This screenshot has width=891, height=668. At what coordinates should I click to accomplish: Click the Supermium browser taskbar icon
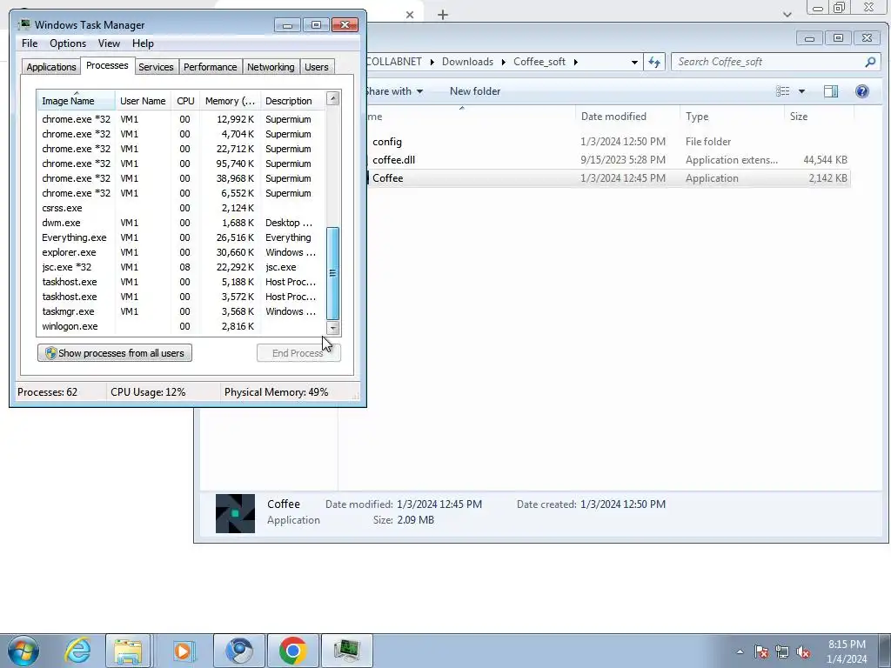click(x=239, y=651)
